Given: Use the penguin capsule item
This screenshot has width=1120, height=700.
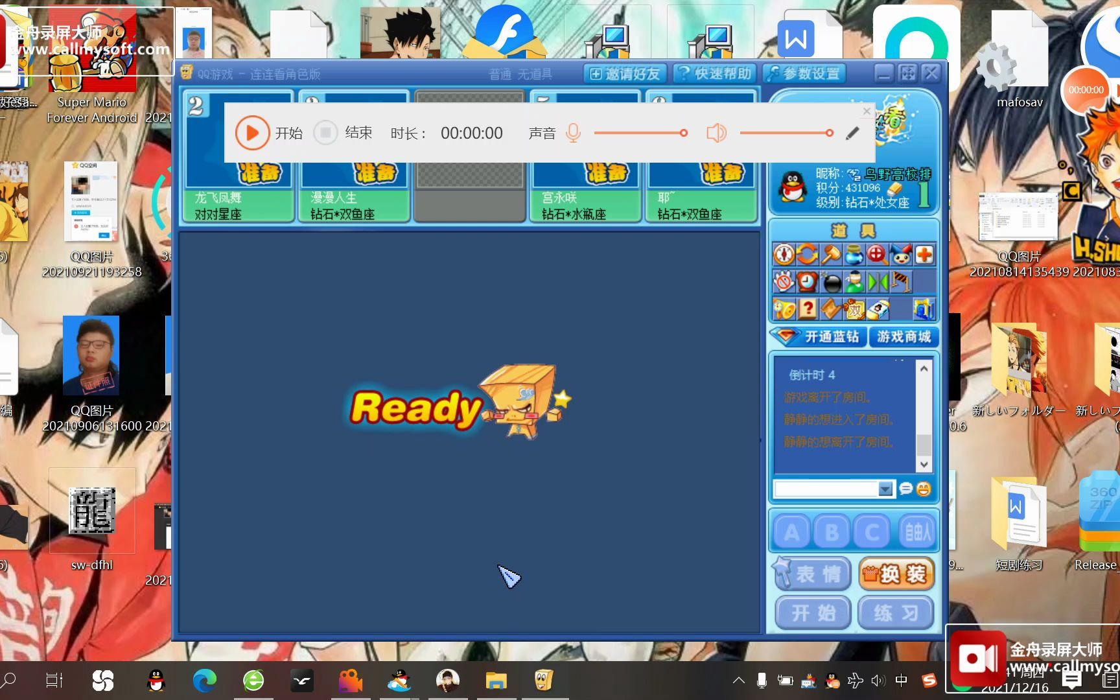Looking at the screenshot, I should (878, 309).
